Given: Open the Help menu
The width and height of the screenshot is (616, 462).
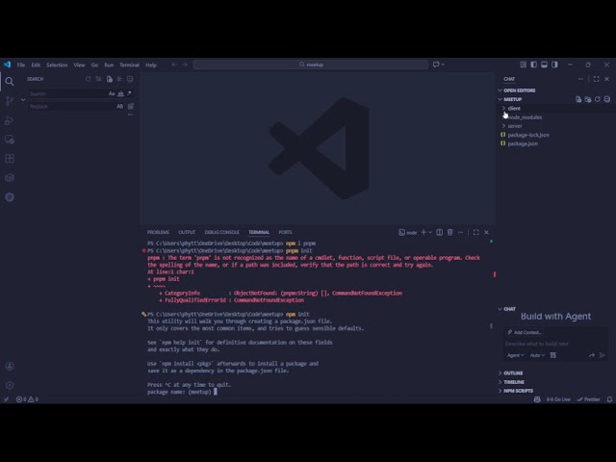Looking at the screenshot, I should 151,64.
